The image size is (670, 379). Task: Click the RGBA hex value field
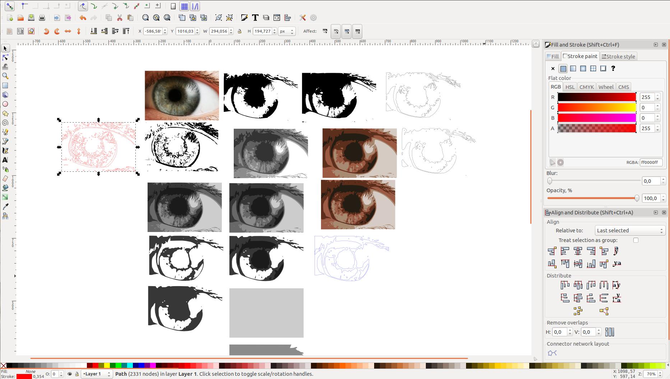coord(651,162)
